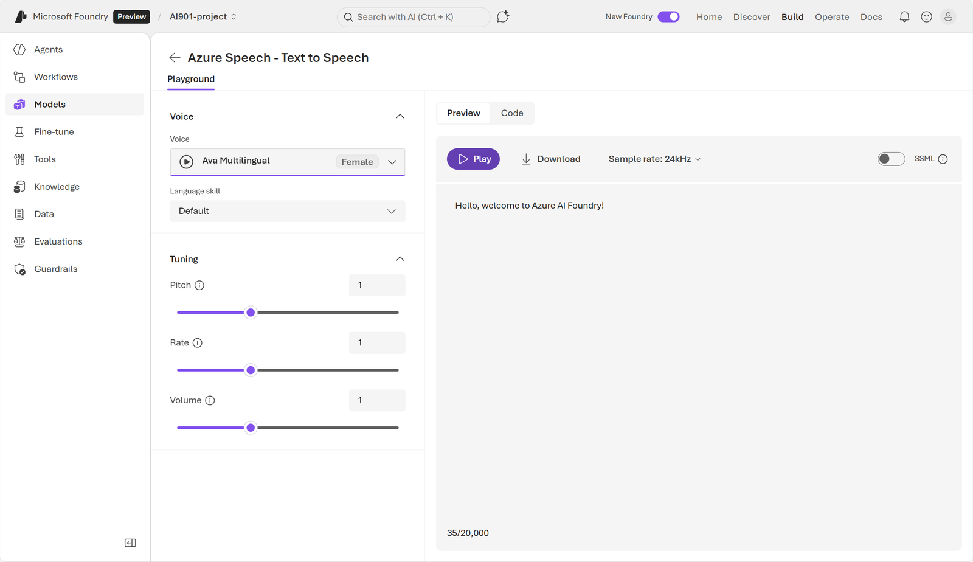Click the Volume info icon
This screenshot has height=562, width=973.
pyautogui.click(x=210, y=400)
